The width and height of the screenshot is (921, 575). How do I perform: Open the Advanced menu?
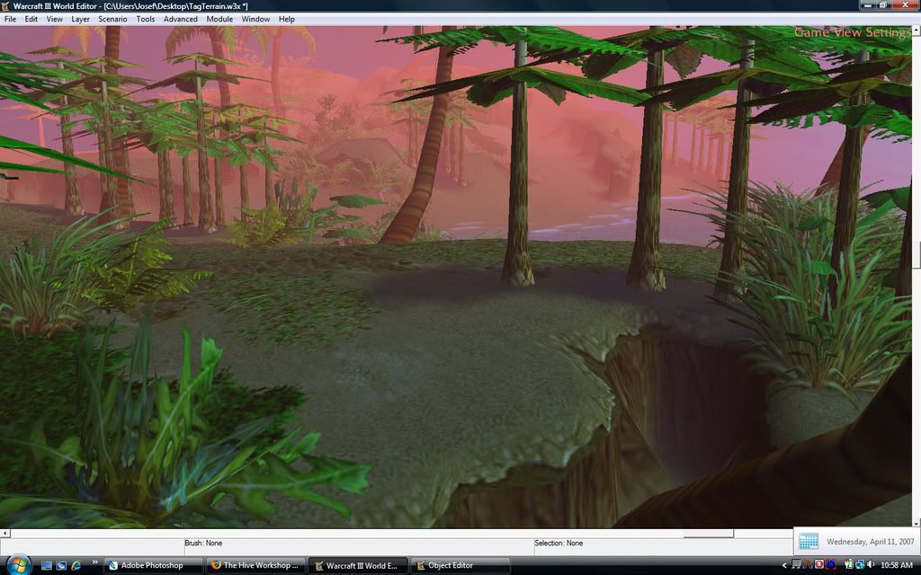[180, 19]
